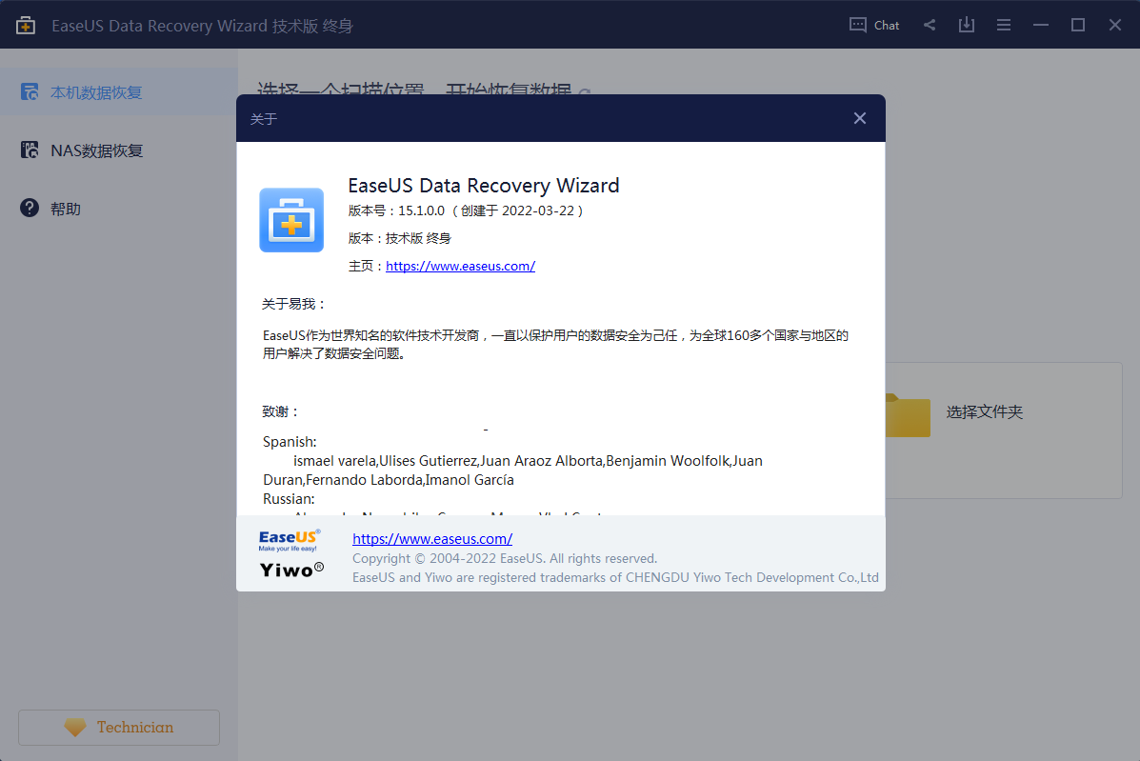Click the diamond icon on Technician button
This screenshot has height=761, width=1140.
coord(75,728)
